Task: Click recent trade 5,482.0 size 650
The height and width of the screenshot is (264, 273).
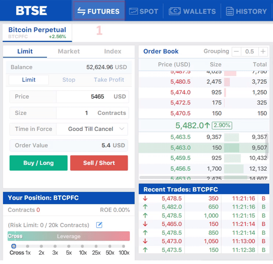Action: tap(204, 207)
